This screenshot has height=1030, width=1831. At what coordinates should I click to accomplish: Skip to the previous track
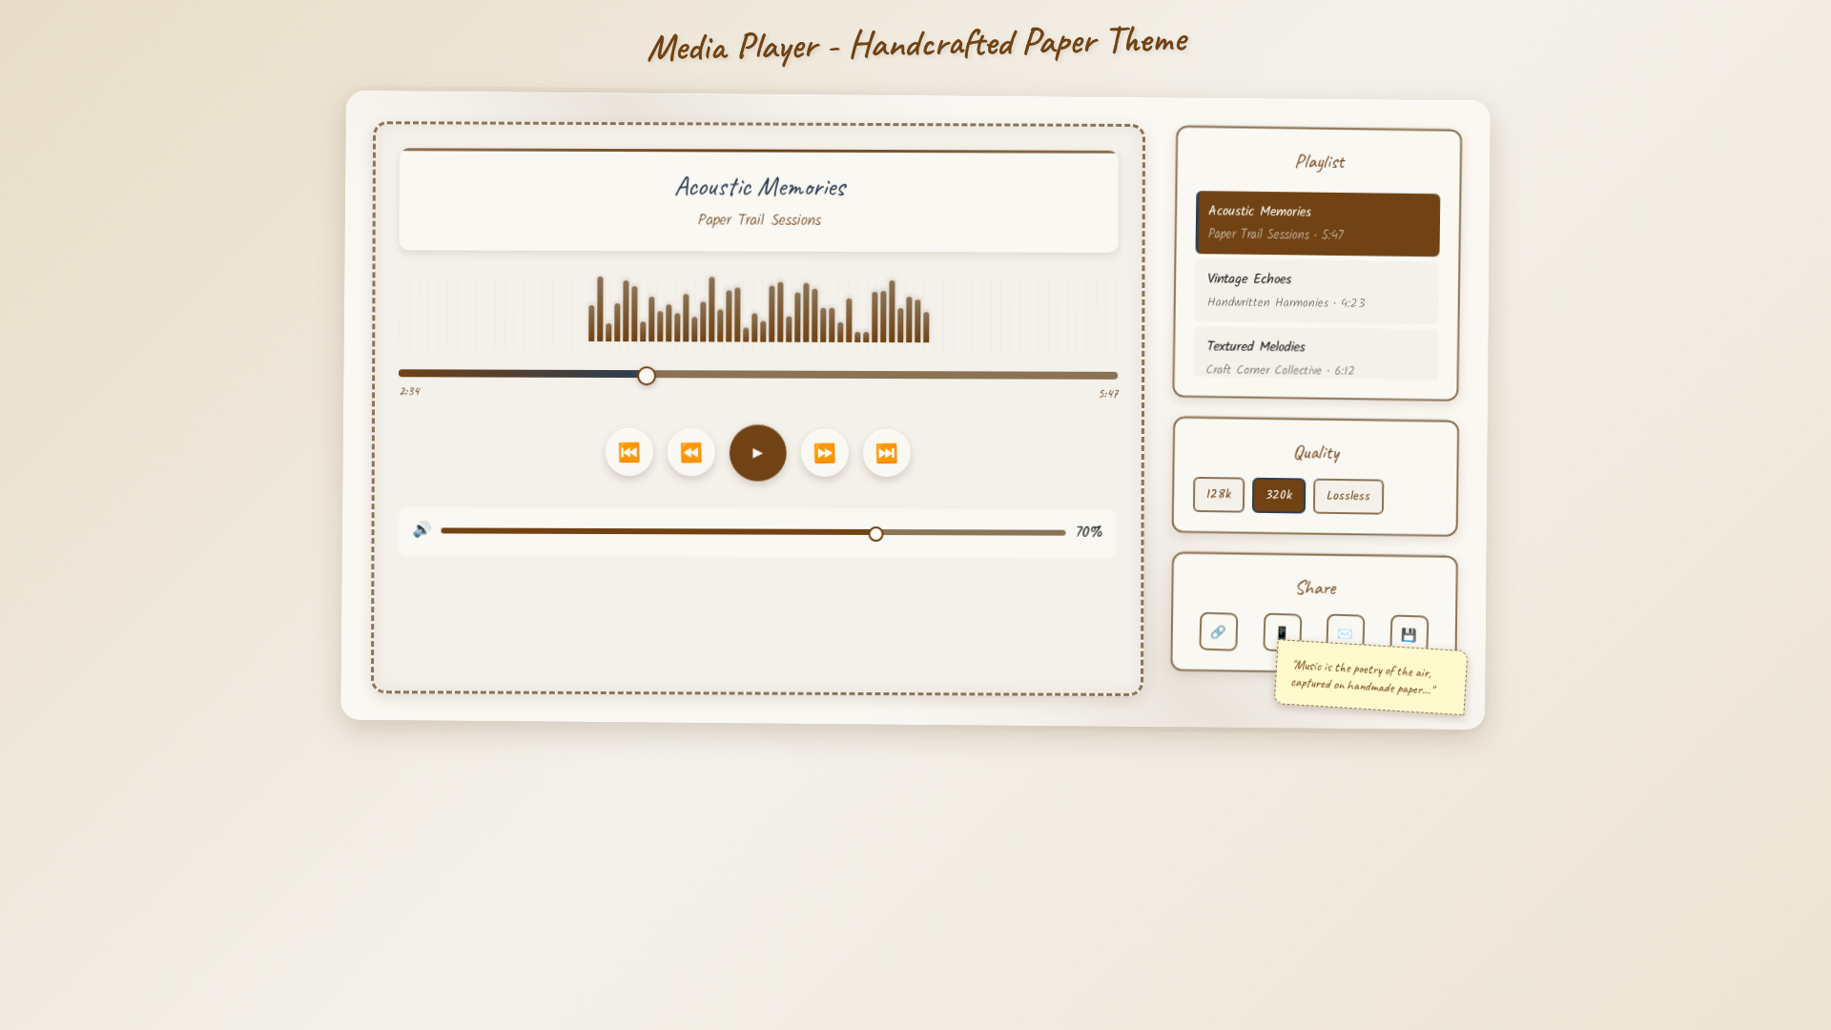(628, 452)
